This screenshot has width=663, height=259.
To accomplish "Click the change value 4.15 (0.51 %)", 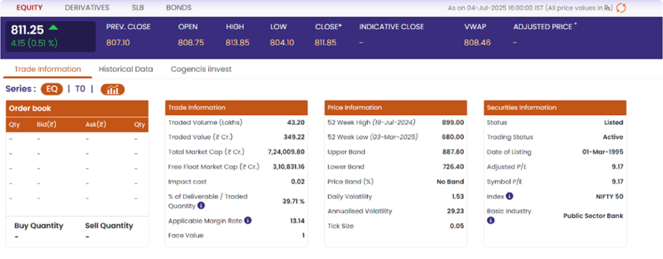I will coord(34,43).
